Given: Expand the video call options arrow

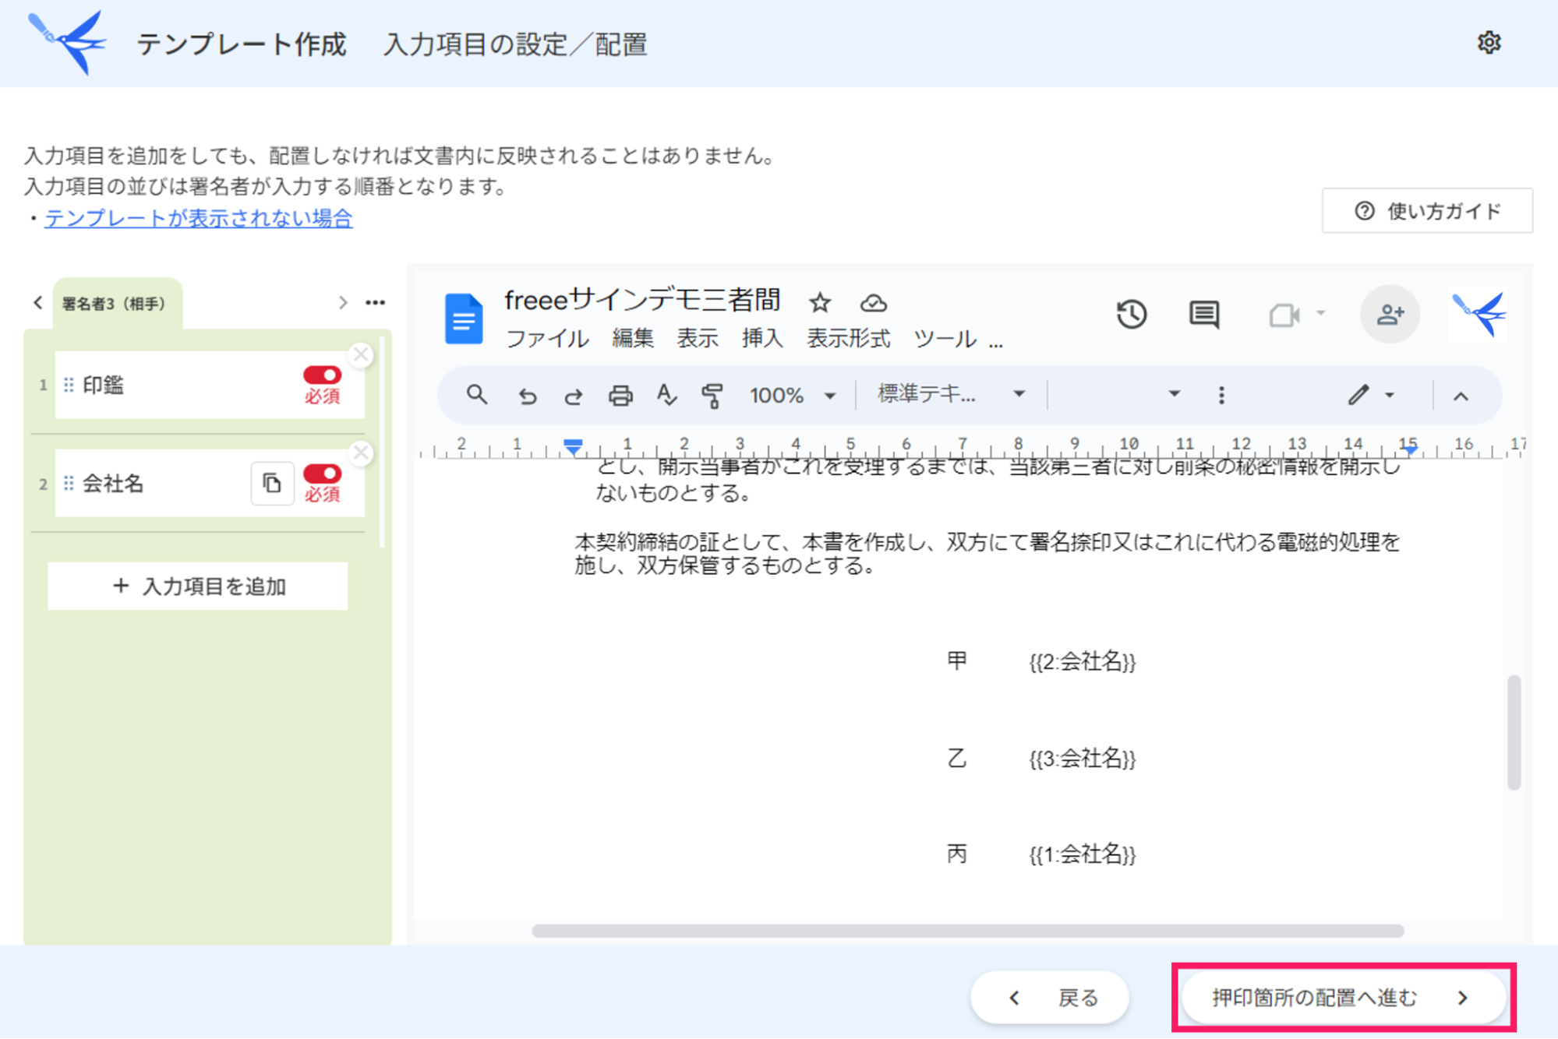Looking at the screenshot, I should click(x=1321, y=313).
